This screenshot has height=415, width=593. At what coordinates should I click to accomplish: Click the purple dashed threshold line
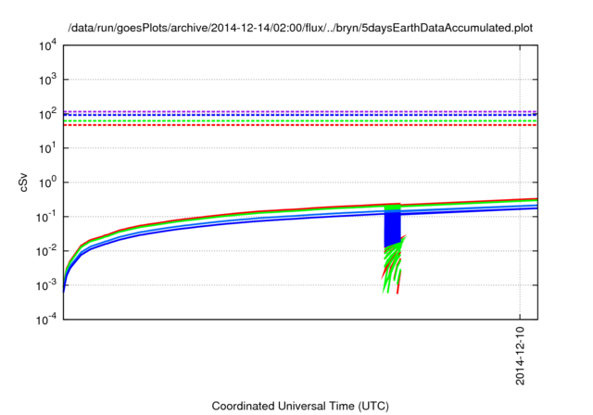pos(300,111)
